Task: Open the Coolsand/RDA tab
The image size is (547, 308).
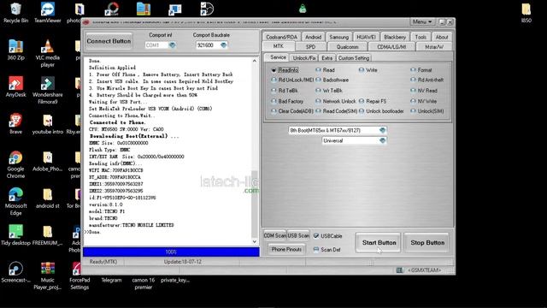Action: click(281, 37)
